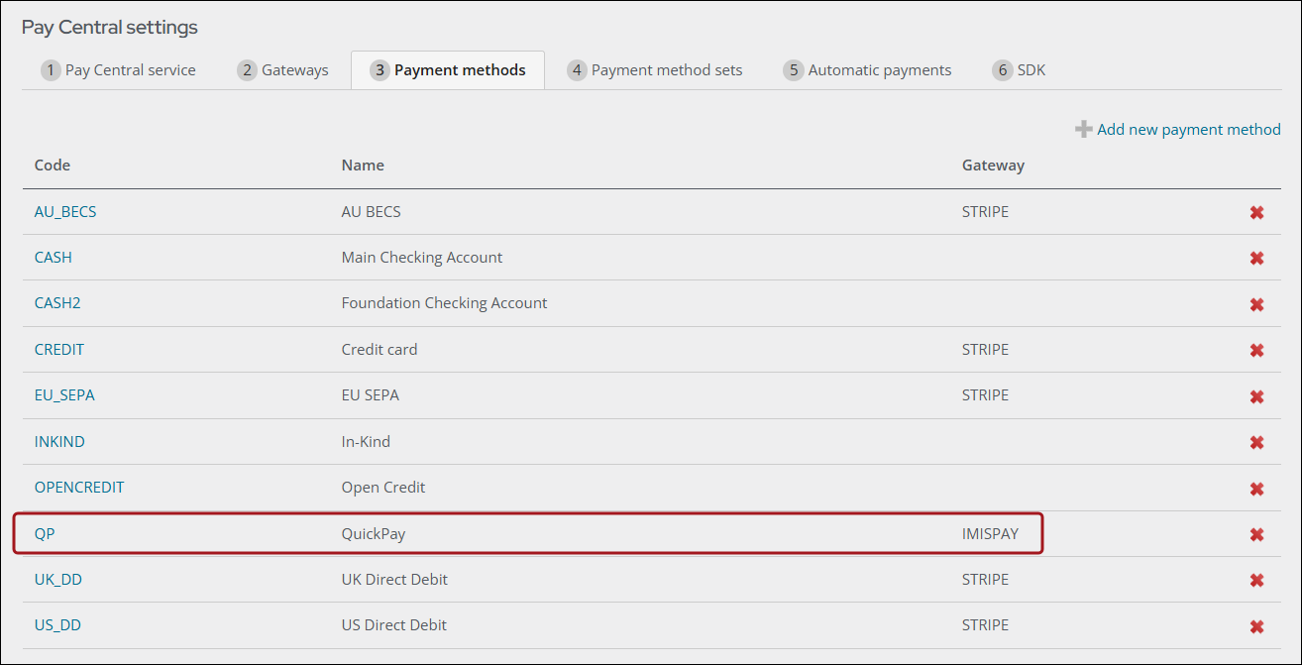Open the OPENCREDIT code link

79,488
